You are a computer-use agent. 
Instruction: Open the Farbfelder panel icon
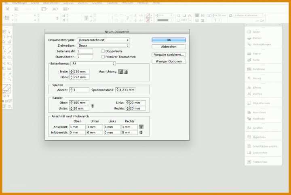click(x=249, y=69)
